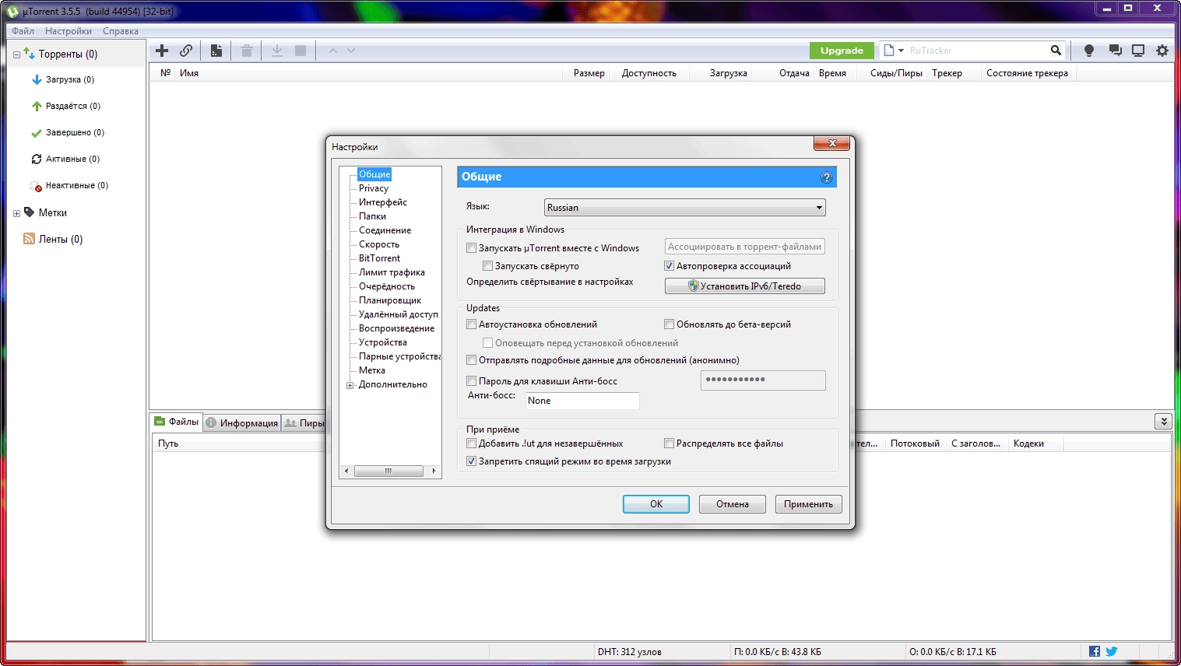This screenshot has height=666, width=1181.
Task: Click the Анти-босс hotkey field showing None
Action: click(x=582, y=401)
